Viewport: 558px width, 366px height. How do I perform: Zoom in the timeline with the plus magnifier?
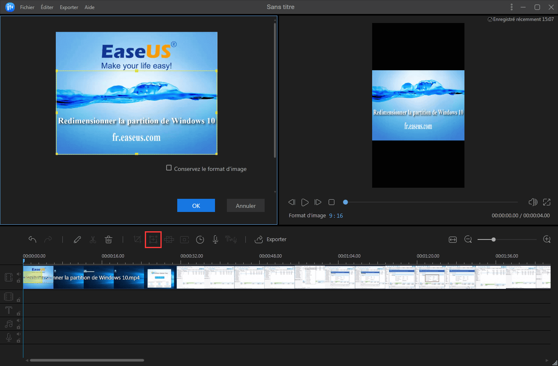pos(547,239)
